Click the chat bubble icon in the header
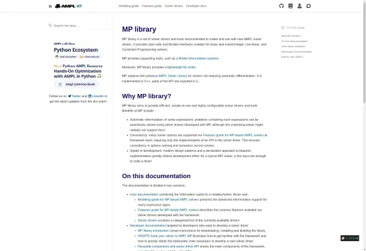 [x=308, y=6]
